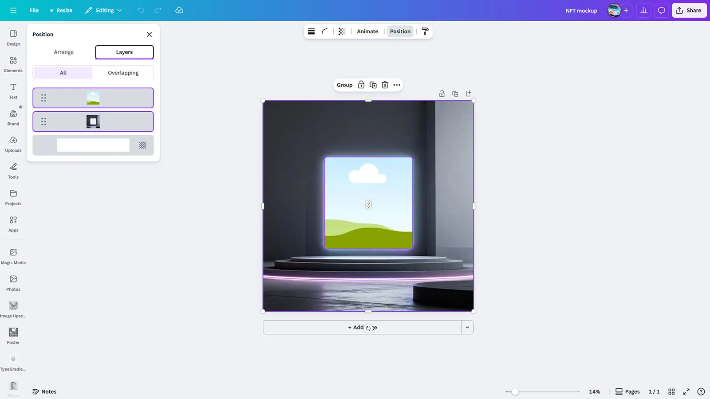Open the comments speech bubble icon
Viewport: 710px width, 399px height.
coord(661,10)
